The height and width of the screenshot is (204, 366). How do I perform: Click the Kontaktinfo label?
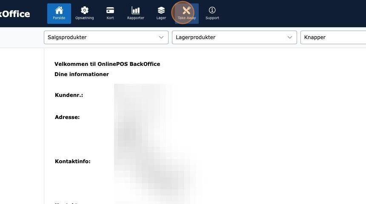click(x=73, y=161)
